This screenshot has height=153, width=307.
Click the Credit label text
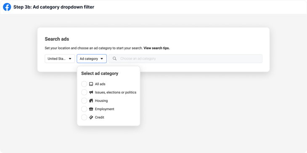pyautogui.click(x=100, y=117)
